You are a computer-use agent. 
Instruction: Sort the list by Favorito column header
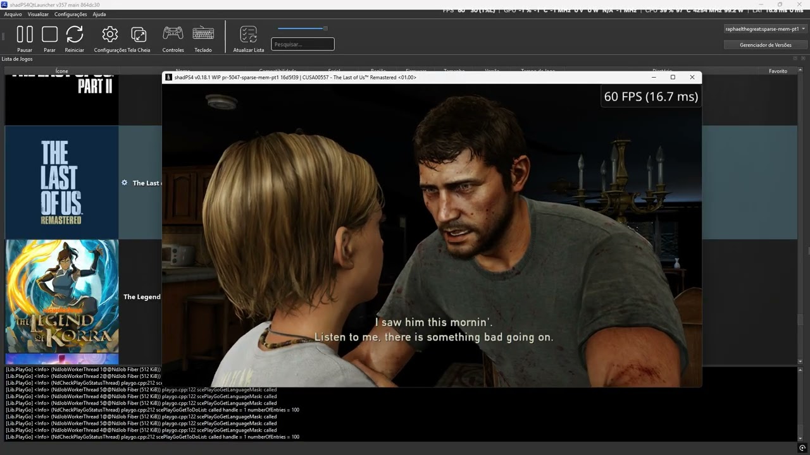pos(778,71)
